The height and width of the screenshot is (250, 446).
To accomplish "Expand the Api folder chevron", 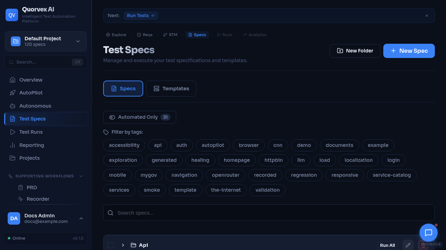I will tap(123, 245).
